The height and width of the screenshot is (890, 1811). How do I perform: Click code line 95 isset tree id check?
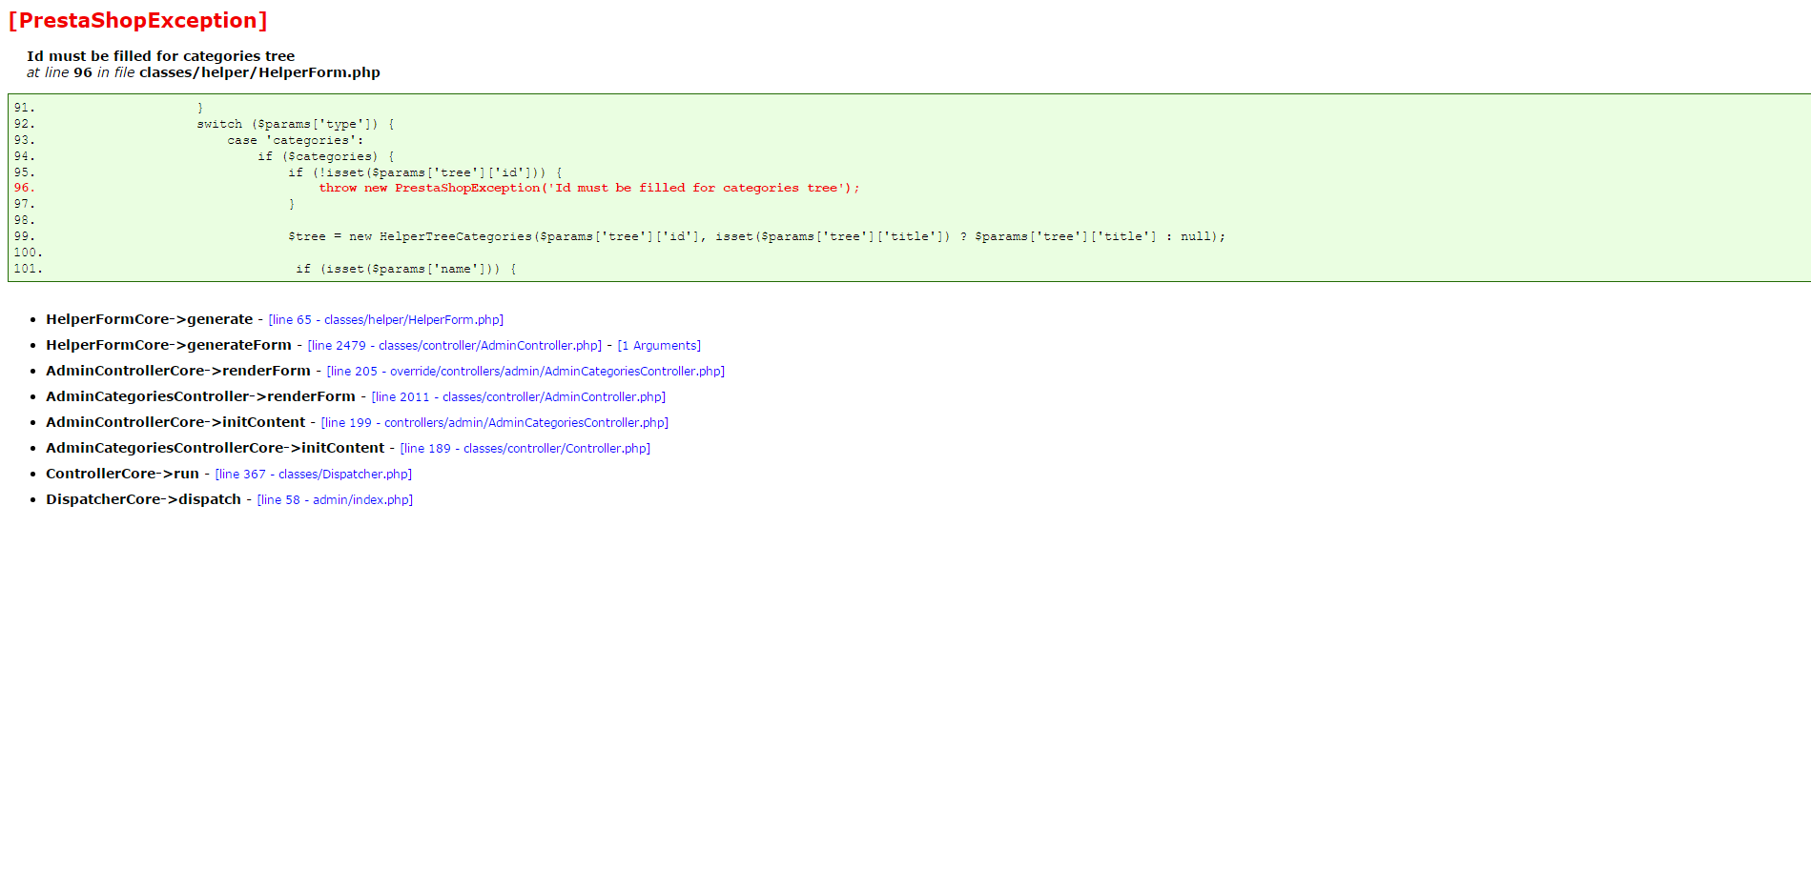pyautogui.click(x=425, y=173)
